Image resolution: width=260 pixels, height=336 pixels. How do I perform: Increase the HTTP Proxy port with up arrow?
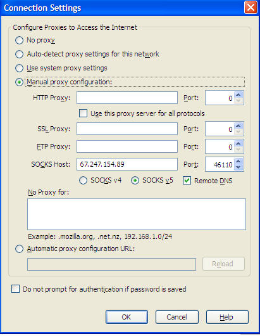(238, 94)
